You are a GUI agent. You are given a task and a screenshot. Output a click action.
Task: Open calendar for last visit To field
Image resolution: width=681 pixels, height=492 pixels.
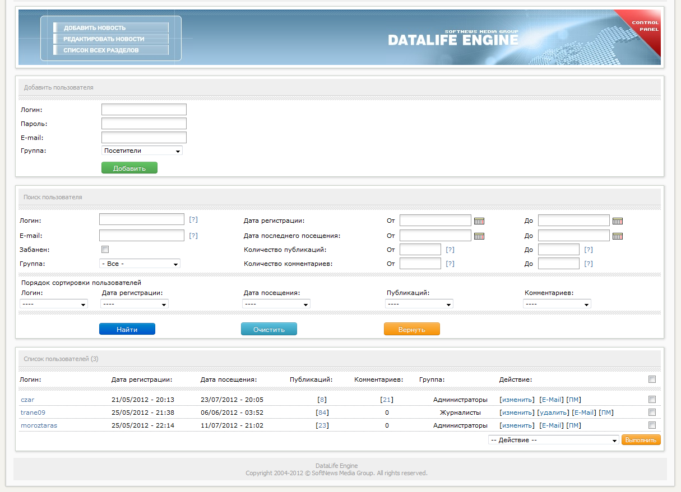click(x=618, y=236)
